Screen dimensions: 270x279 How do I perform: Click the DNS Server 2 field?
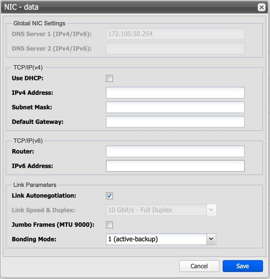click(175, 48)
